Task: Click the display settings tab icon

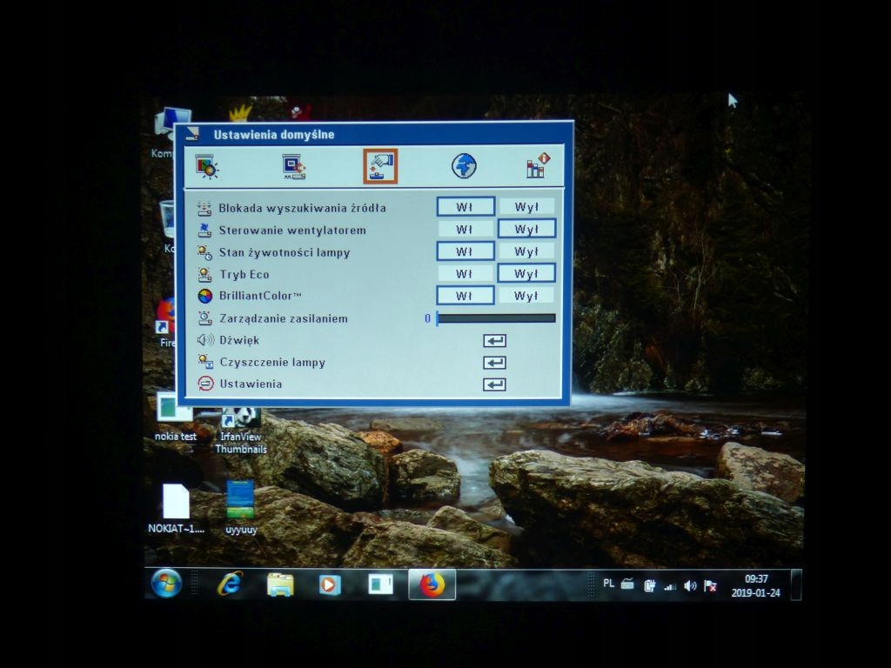Action: click(x=291, y=164)
